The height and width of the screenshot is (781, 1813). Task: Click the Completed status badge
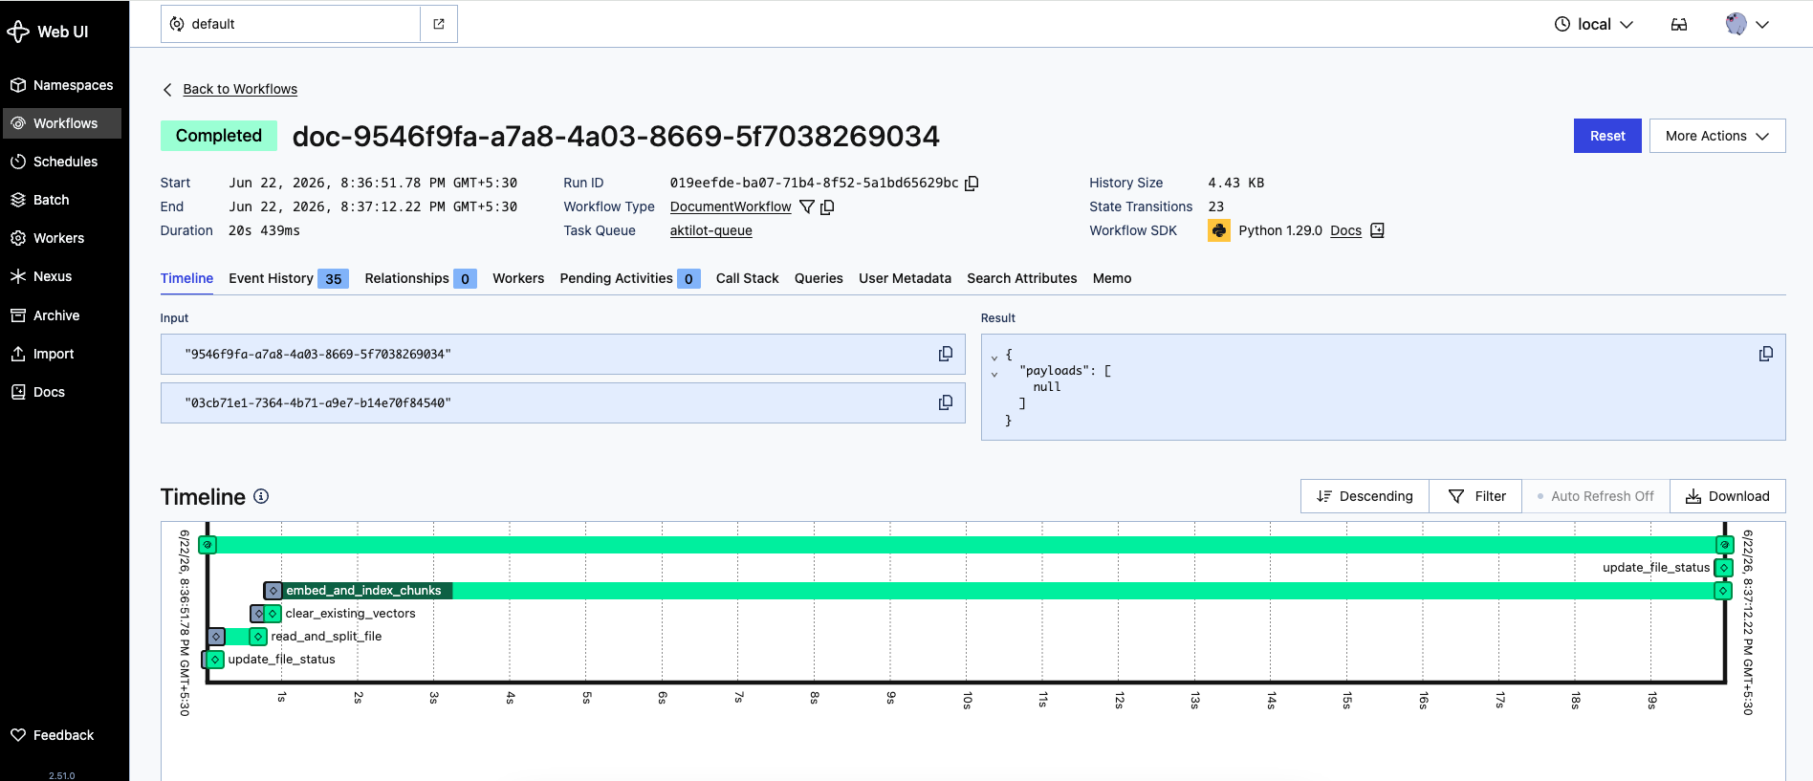coord(219,136)
